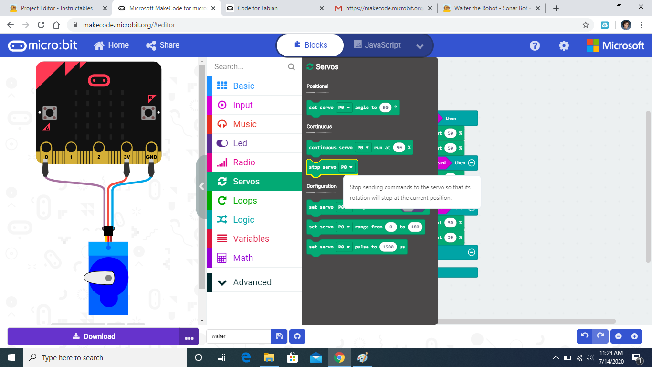The height and width of the screenshot is (367, 652).
Task: Open the Chrome profile avatar
Action: point(626,25)
